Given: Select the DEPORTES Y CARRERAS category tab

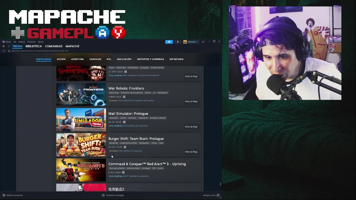Looking at the screenshot, I should click(150, 59).
